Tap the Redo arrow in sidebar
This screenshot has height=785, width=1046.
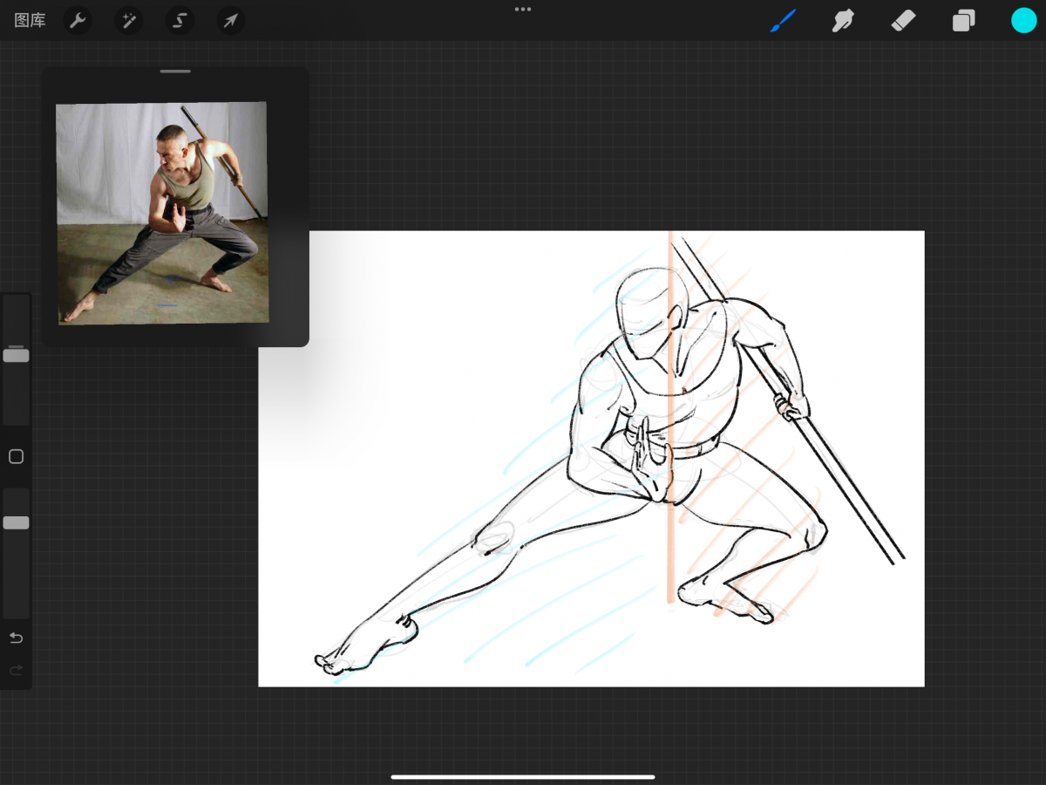(16, 670)
